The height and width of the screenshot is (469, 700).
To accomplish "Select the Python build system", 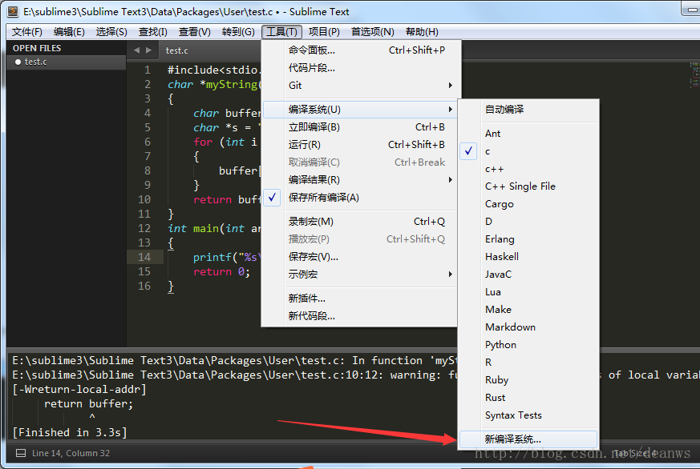I will (x=528, y=345).
